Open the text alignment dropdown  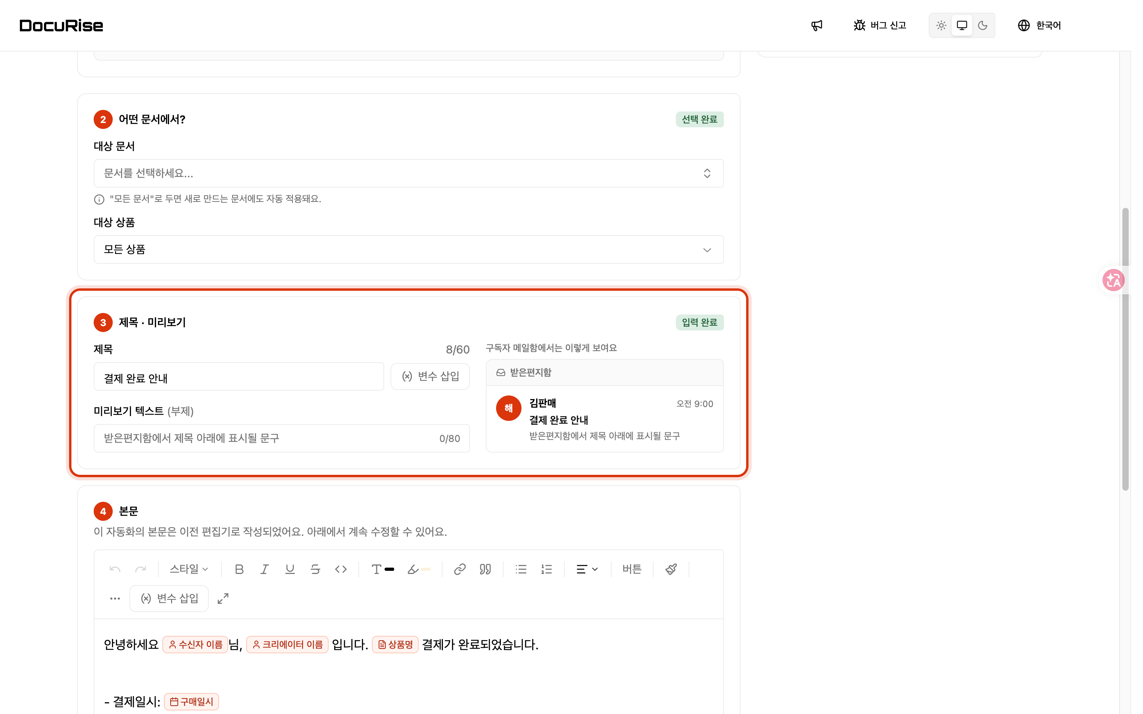(587, 569)
